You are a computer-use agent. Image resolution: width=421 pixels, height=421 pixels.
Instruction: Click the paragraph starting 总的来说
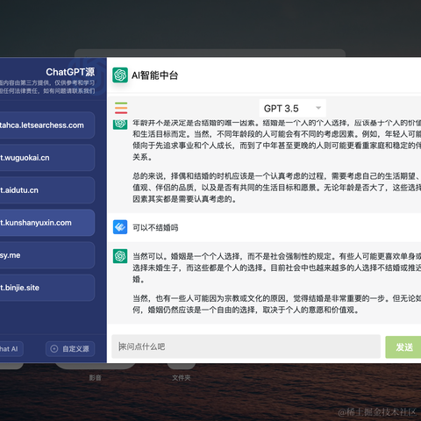pyautogui.click(x=277, y=188)
